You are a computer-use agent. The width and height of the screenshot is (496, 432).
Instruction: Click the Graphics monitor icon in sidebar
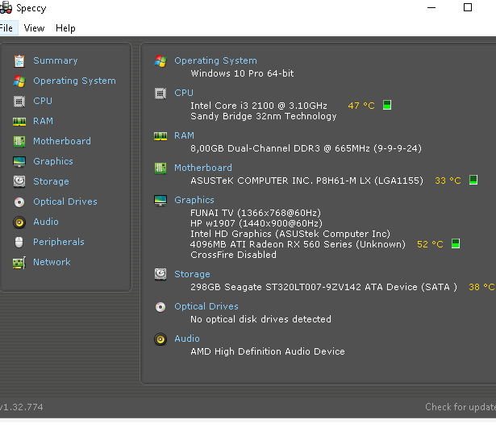[19, 161]
